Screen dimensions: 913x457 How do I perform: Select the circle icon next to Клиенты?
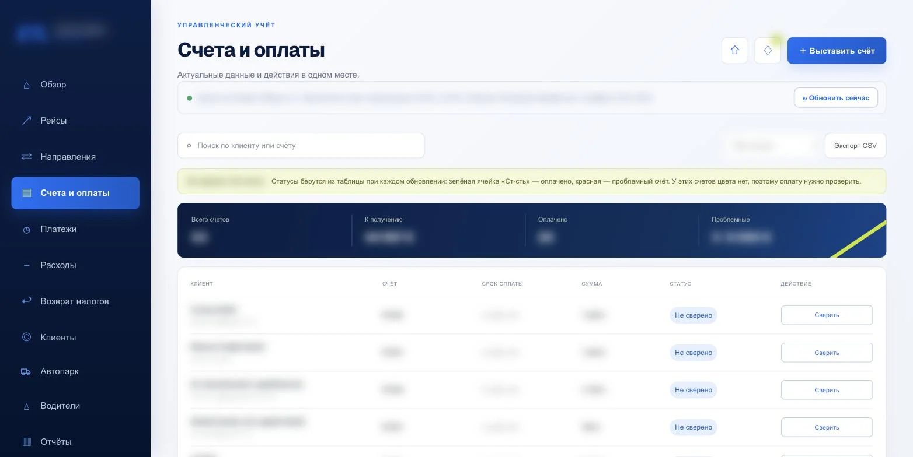click(26, 337)
